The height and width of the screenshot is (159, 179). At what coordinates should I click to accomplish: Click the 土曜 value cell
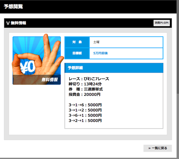pos(96,42)
